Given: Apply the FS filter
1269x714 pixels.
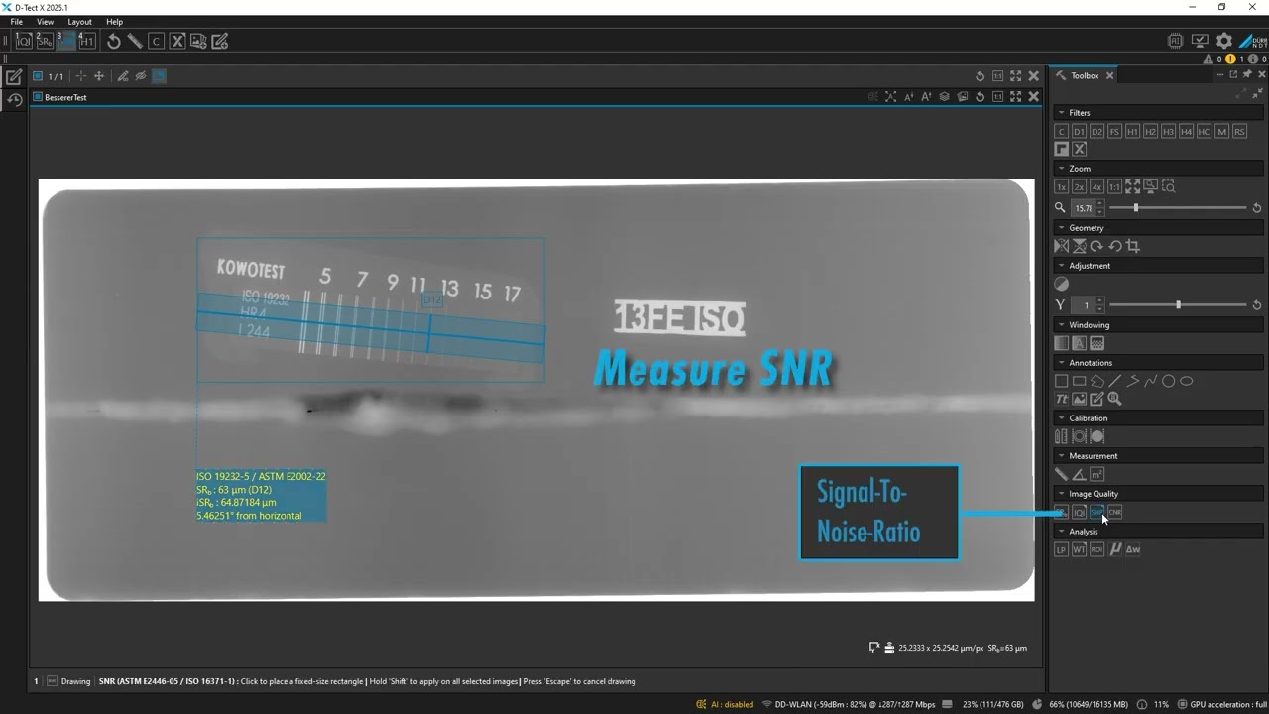Looking at the screenshot, I should pos(1114,131).
